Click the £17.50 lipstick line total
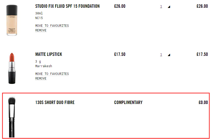The height and width of the screenshot is (139, 211). pyautogui.click(x=202, y=54)
